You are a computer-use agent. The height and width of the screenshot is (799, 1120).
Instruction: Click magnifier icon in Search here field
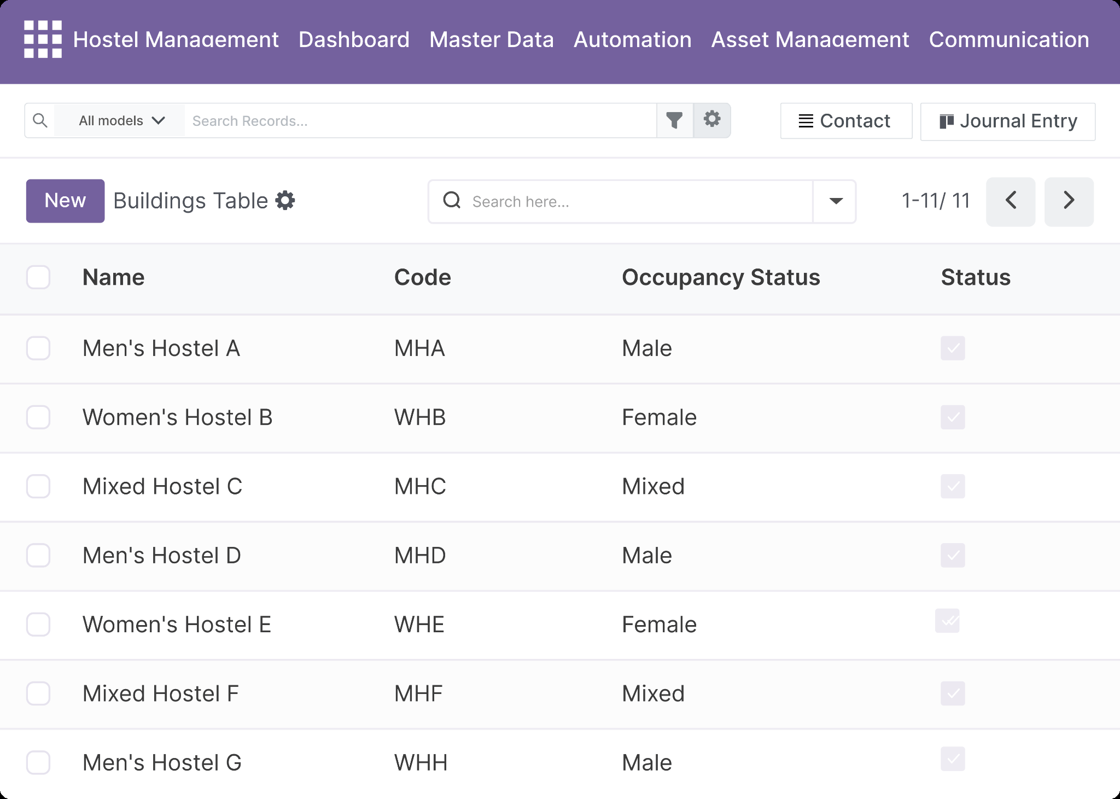[x=452, y=201]
